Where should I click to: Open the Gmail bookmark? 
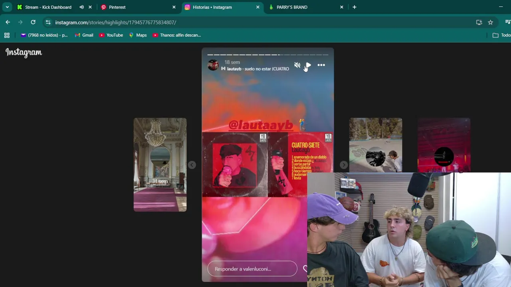pyautogui.click(x=84, y=35)
